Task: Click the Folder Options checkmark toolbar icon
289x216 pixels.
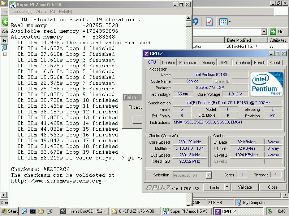Action: tap(210, 22)
